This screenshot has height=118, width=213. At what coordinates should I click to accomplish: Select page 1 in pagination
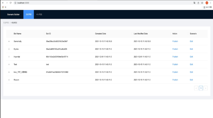click(201, 88)
